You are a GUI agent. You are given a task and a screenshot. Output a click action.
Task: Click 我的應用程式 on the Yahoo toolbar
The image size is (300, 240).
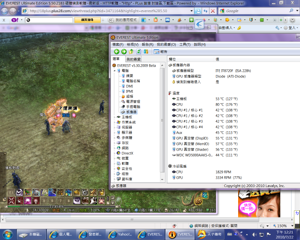tap(123, 20)
